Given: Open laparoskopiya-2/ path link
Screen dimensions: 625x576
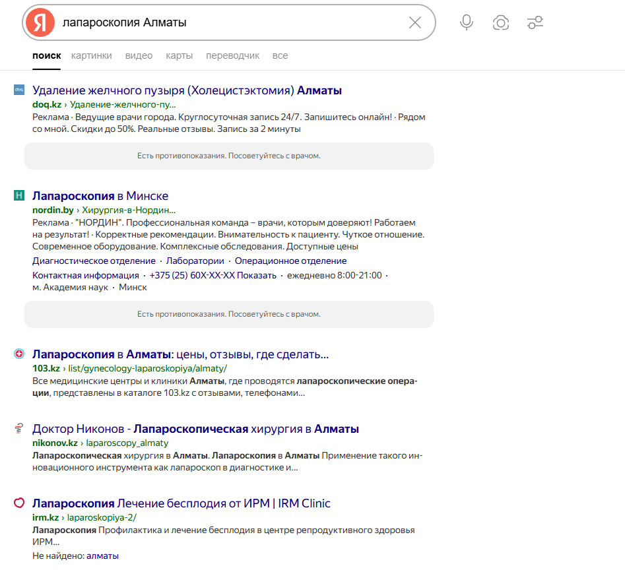Looking at the screenshot, I should tap(102, 517).
